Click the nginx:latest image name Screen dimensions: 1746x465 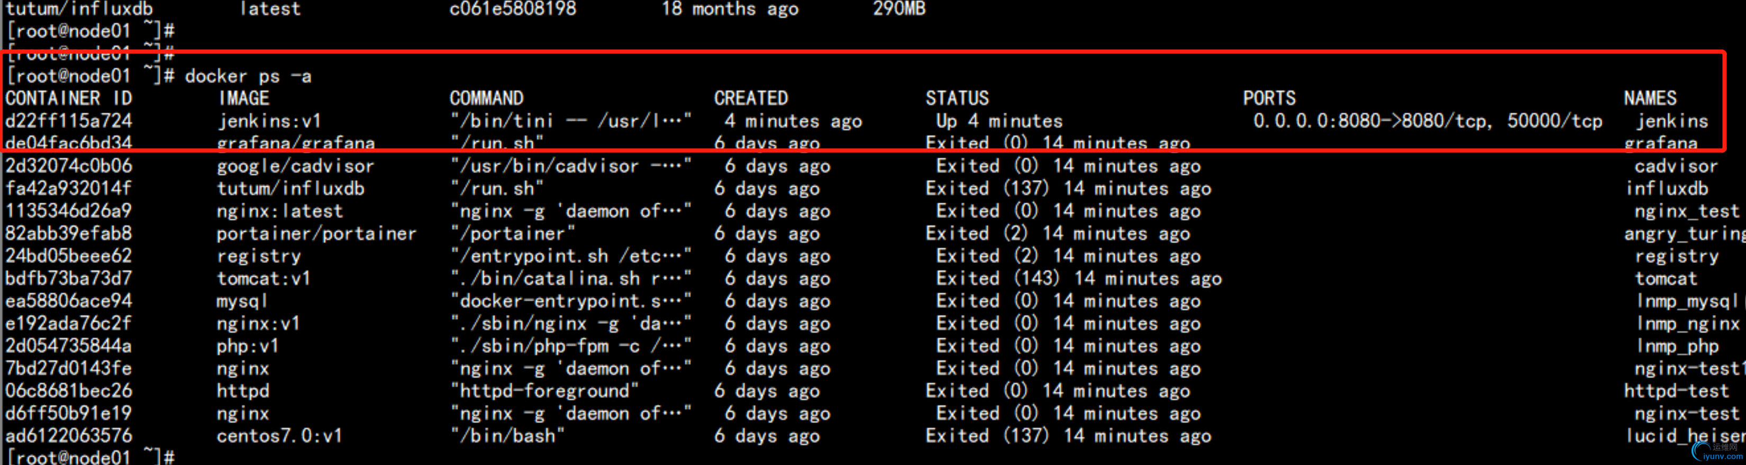[x=280, y=211]
